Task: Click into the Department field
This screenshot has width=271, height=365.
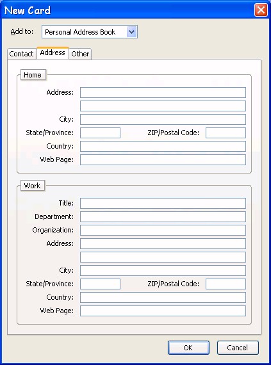Action: (163, 216)
